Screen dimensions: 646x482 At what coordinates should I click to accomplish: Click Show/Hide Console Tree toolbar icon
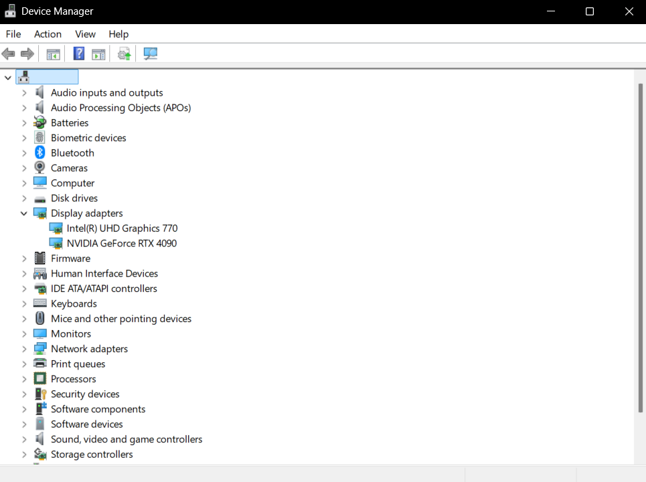[x=53, y=54]
